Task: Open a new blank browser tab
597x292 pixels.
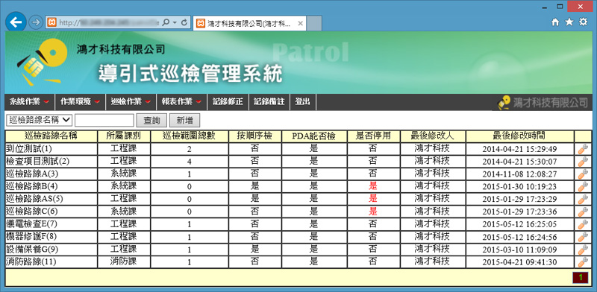Action: click(314, 23)
